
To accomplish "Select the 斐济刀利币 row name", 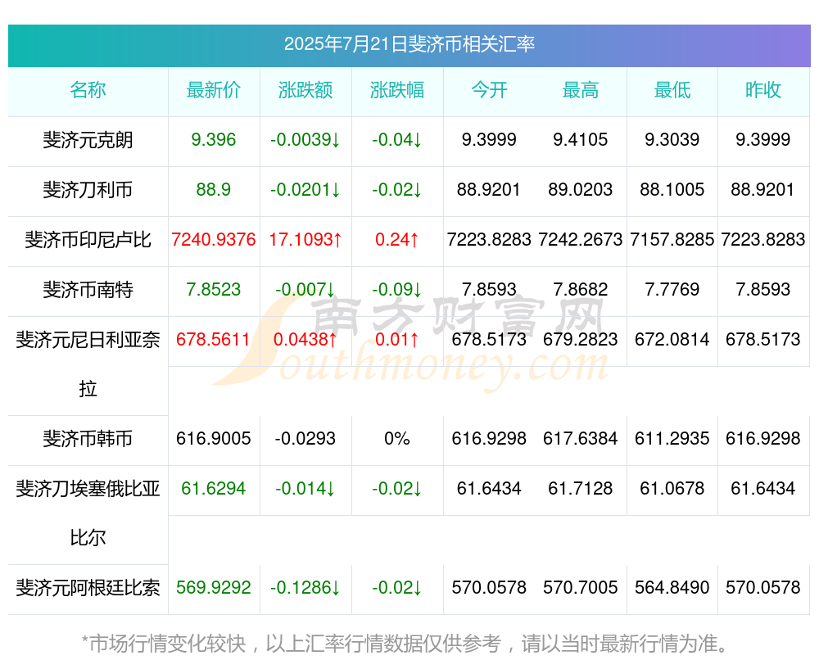I will click(88, 190).
